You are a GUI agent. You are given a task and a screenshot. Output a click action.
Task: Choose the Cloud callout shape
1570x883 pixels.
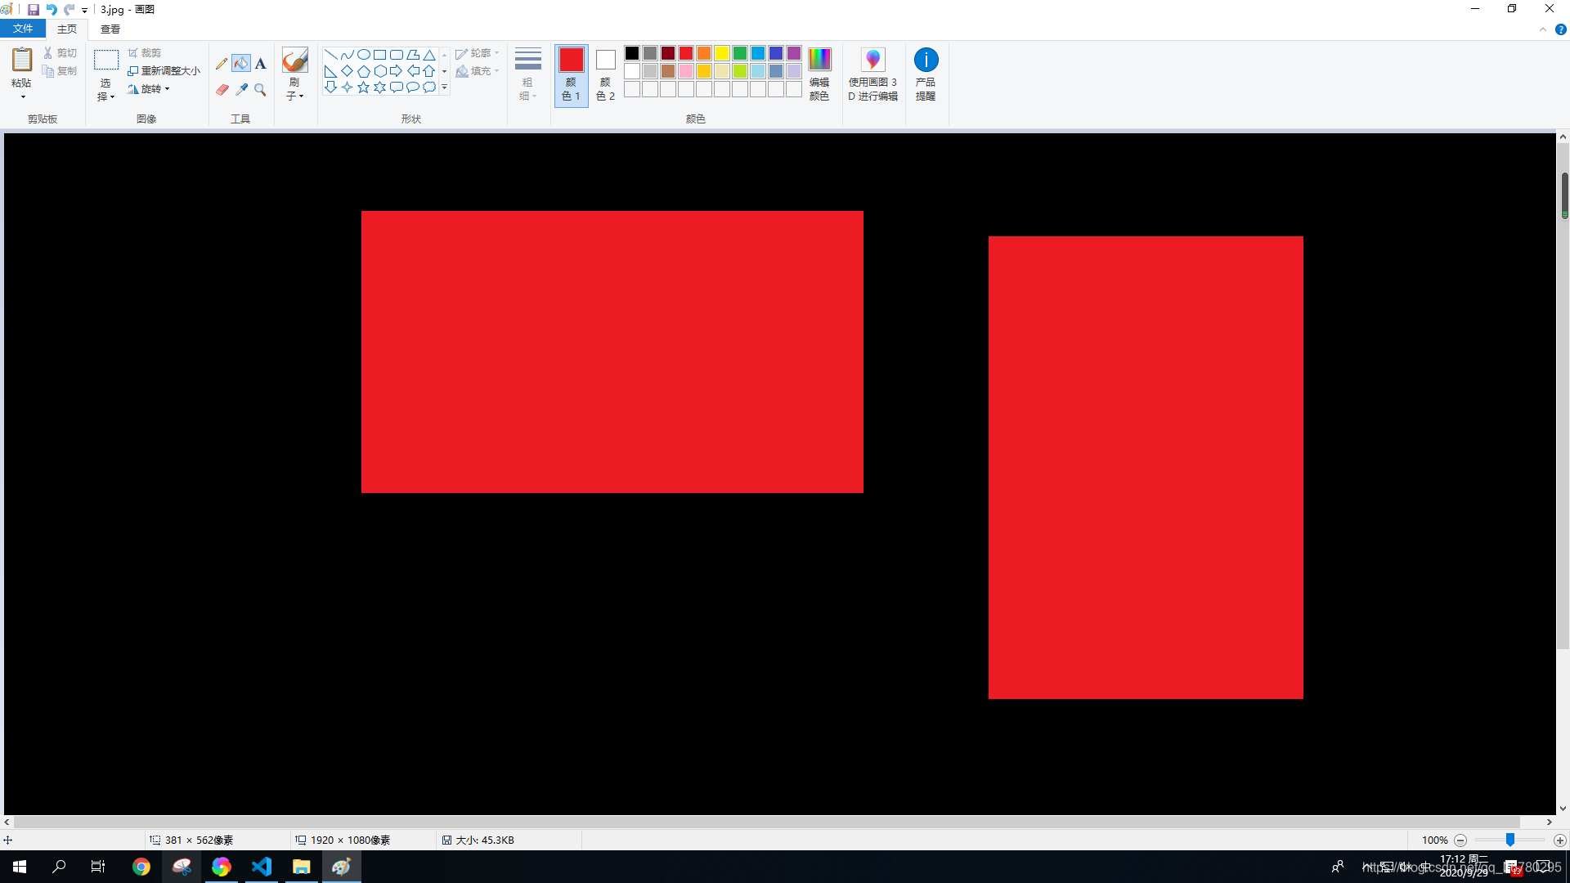(x=429, y=87)
